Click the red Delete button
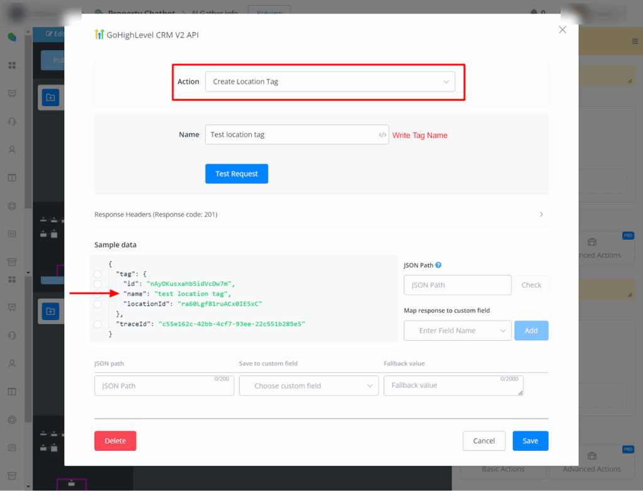 click(115, 441)
